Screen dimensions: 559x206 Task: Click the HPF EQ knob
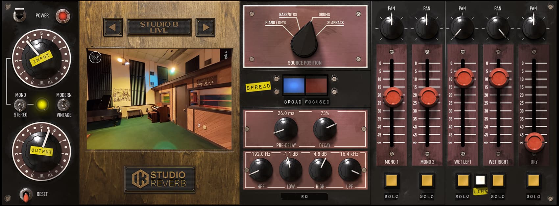261,170
